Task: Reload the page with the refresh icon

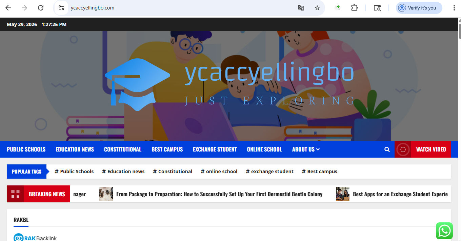Action: 41,8
